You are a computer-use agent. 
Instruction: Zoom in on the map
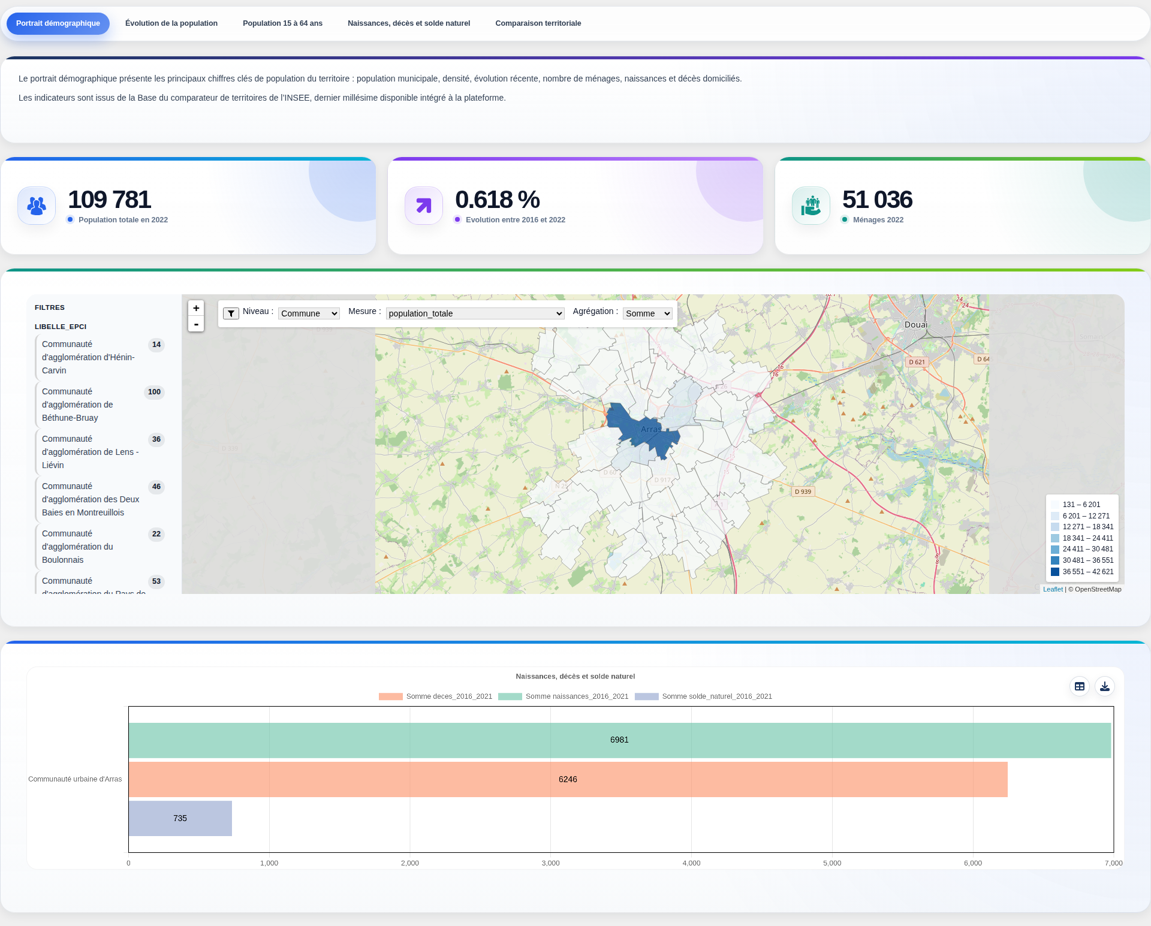tap(196, 308)
